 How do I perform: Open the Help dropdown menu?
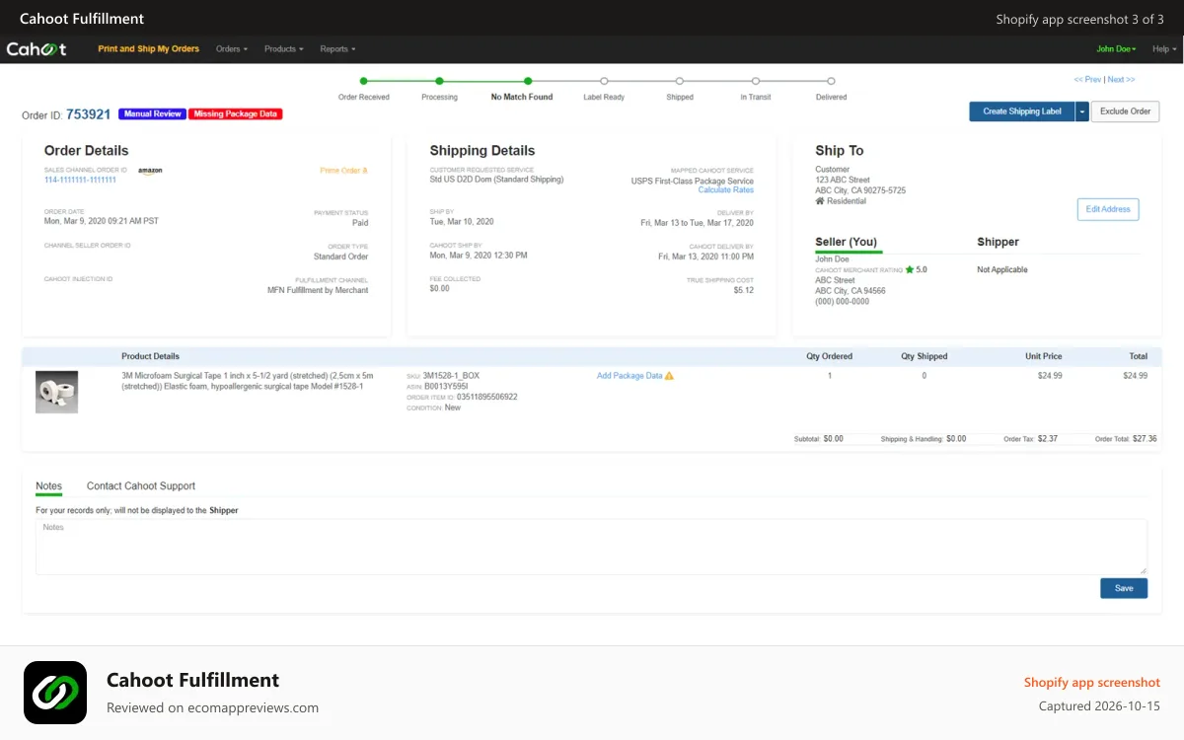[1163, 48]
